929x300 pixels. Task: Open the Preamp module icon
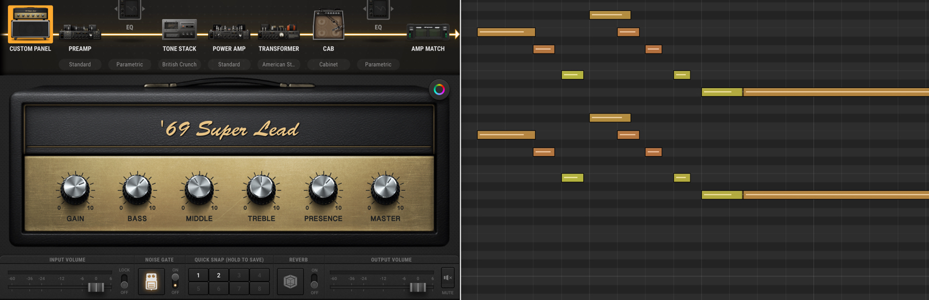pyautogui.click(x=80, y=33)
